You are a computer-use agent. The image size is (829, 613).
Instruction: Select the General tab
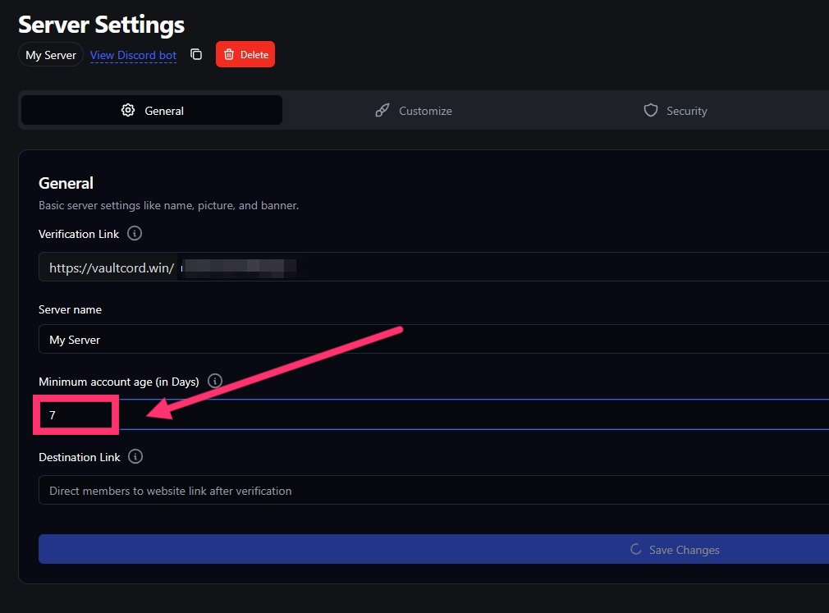pos(152,111)
